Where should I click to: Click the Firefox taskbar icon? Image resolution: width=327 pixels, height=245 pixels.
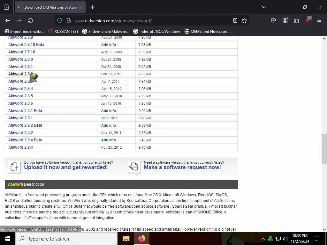141,239
